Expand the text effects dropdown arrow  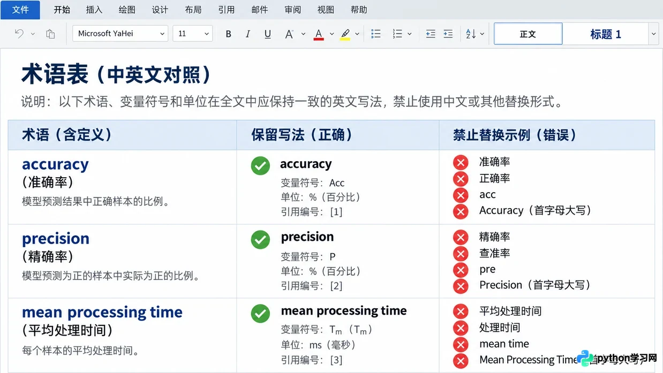pyautogui.click(x=303, y=34)
